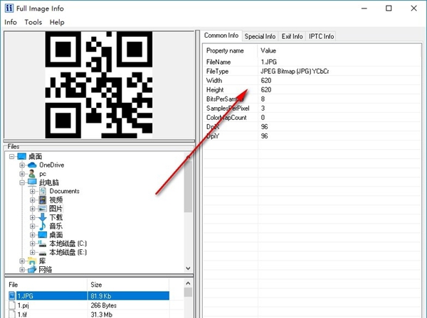Click the Value column header
The width and height of the screenshot is (427, 318).
[x=339, y=51]
